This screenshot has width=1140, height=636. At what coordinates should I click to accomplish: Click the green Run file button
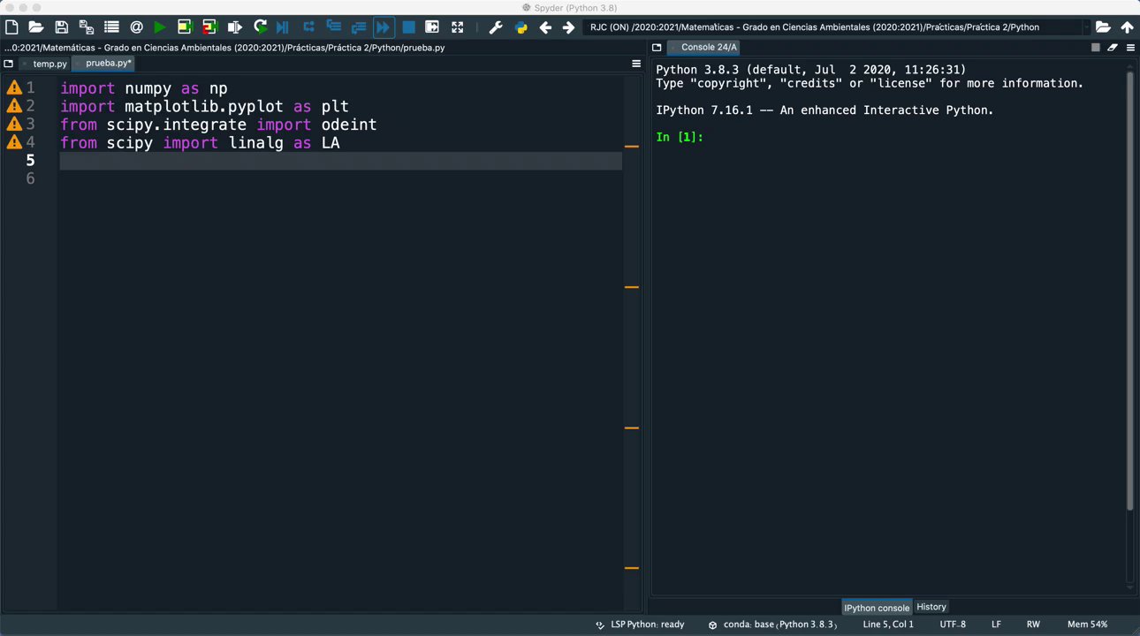[x=160, y=27]
